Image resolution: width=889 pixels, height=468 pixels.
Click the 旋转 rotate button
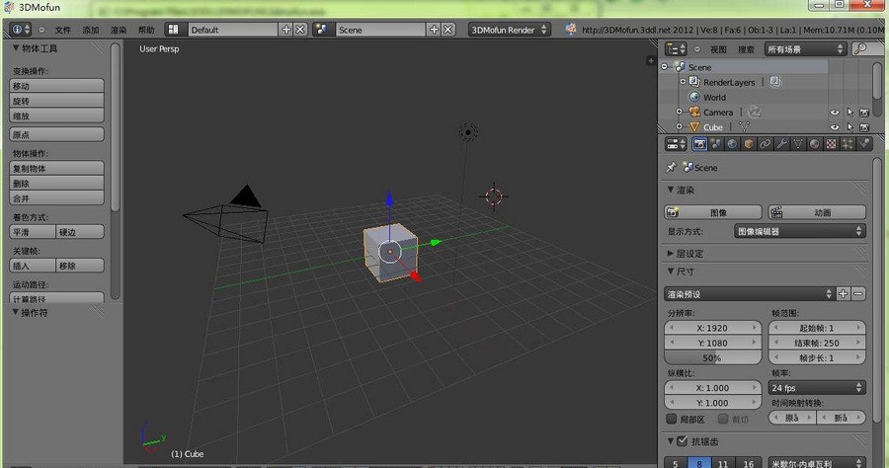coord(56,101)
